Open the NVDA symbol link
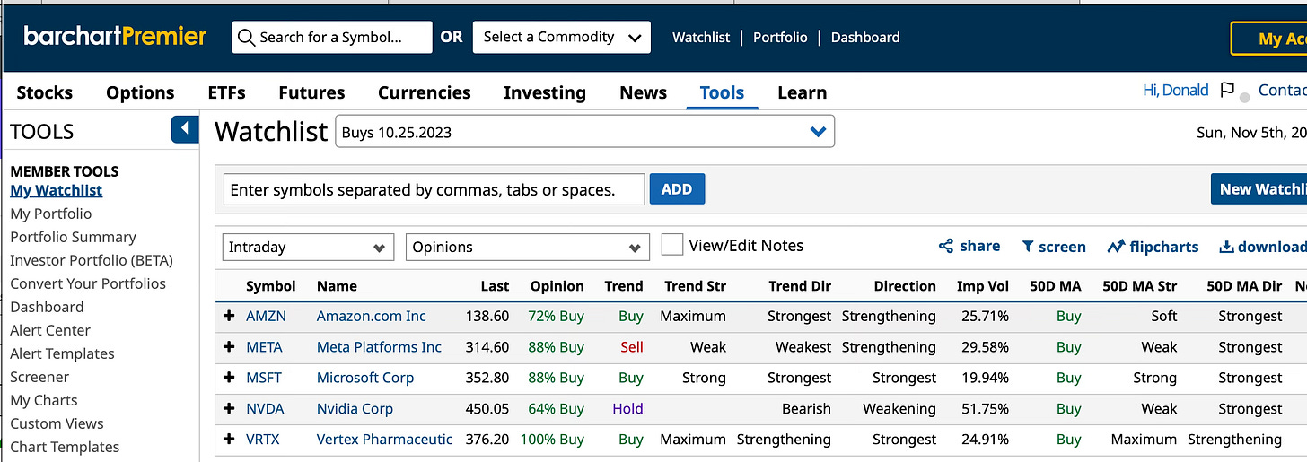This screenshot has height=462, width=1307. point(265,408)
